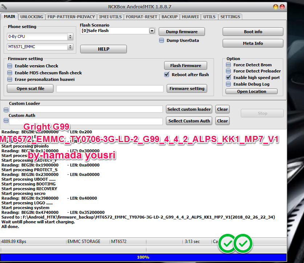Click the 4889.89 KBps status entry
The height and width of the screenshot is (263, 304).
pyautogui.click(x=14, y=242)
